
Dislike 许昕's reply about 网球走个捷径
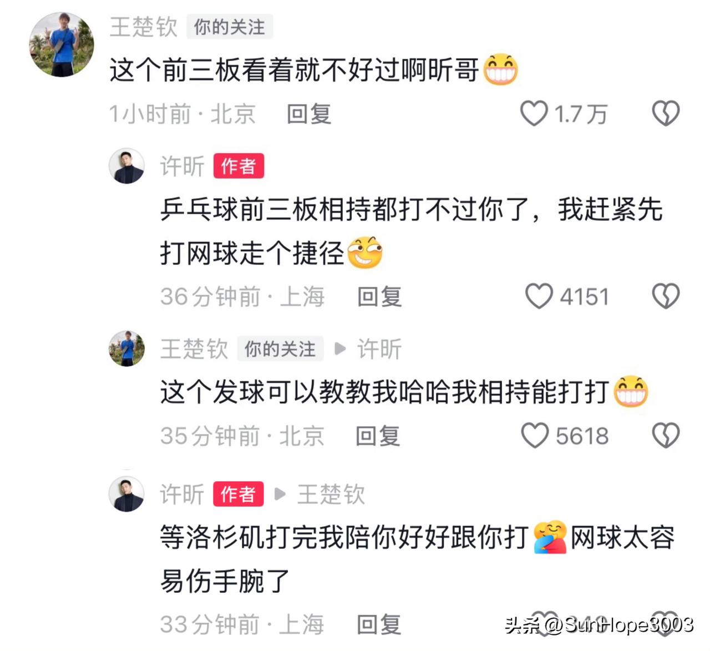click(x=665, y=296)
